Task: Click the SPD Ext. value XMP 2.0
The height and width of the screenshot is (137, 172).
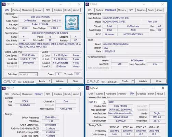Action: click(157, 117)
